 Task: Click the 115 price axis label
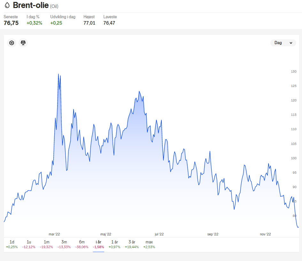(294, 115)
